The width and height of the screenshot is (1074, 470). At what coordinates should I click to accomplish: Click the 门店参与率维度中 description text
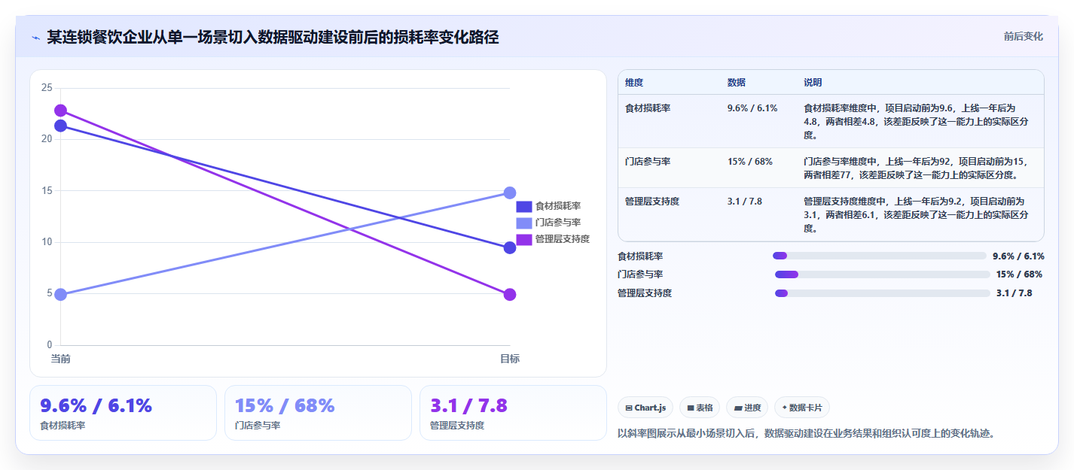point(916,168)
